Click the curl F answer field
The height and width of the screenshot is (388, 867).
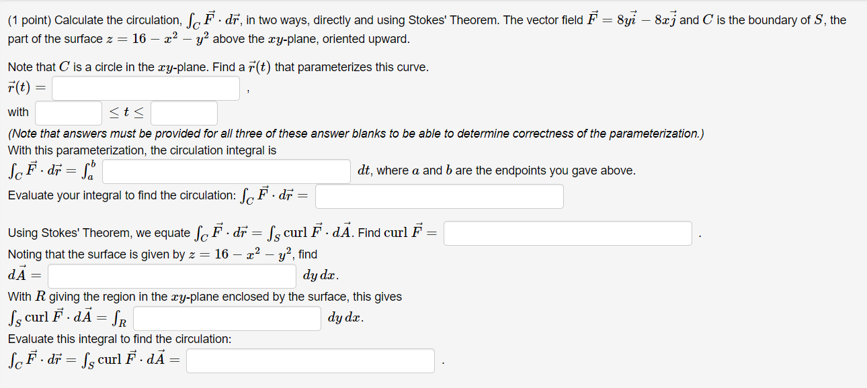click(567, 233)
